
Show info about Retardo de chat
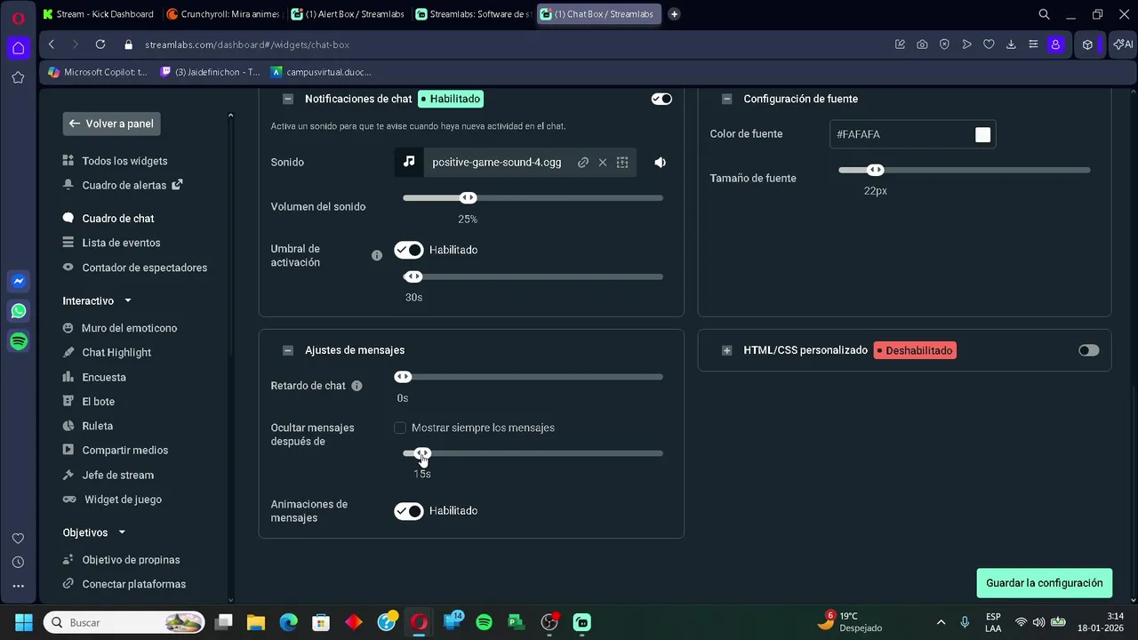pyautogui.click(x=357, y=386)
